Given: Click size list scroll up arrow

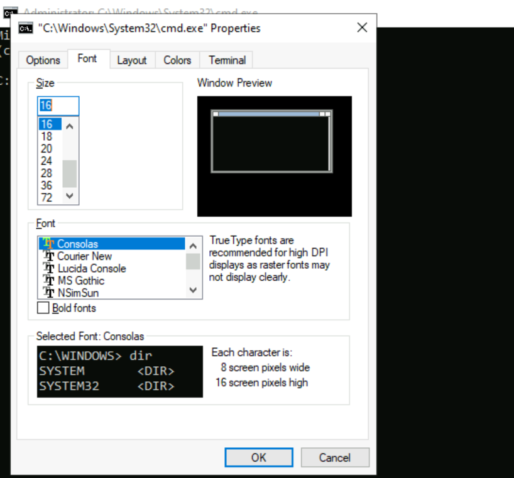Looking at the screenshot, I should [70, 126].
